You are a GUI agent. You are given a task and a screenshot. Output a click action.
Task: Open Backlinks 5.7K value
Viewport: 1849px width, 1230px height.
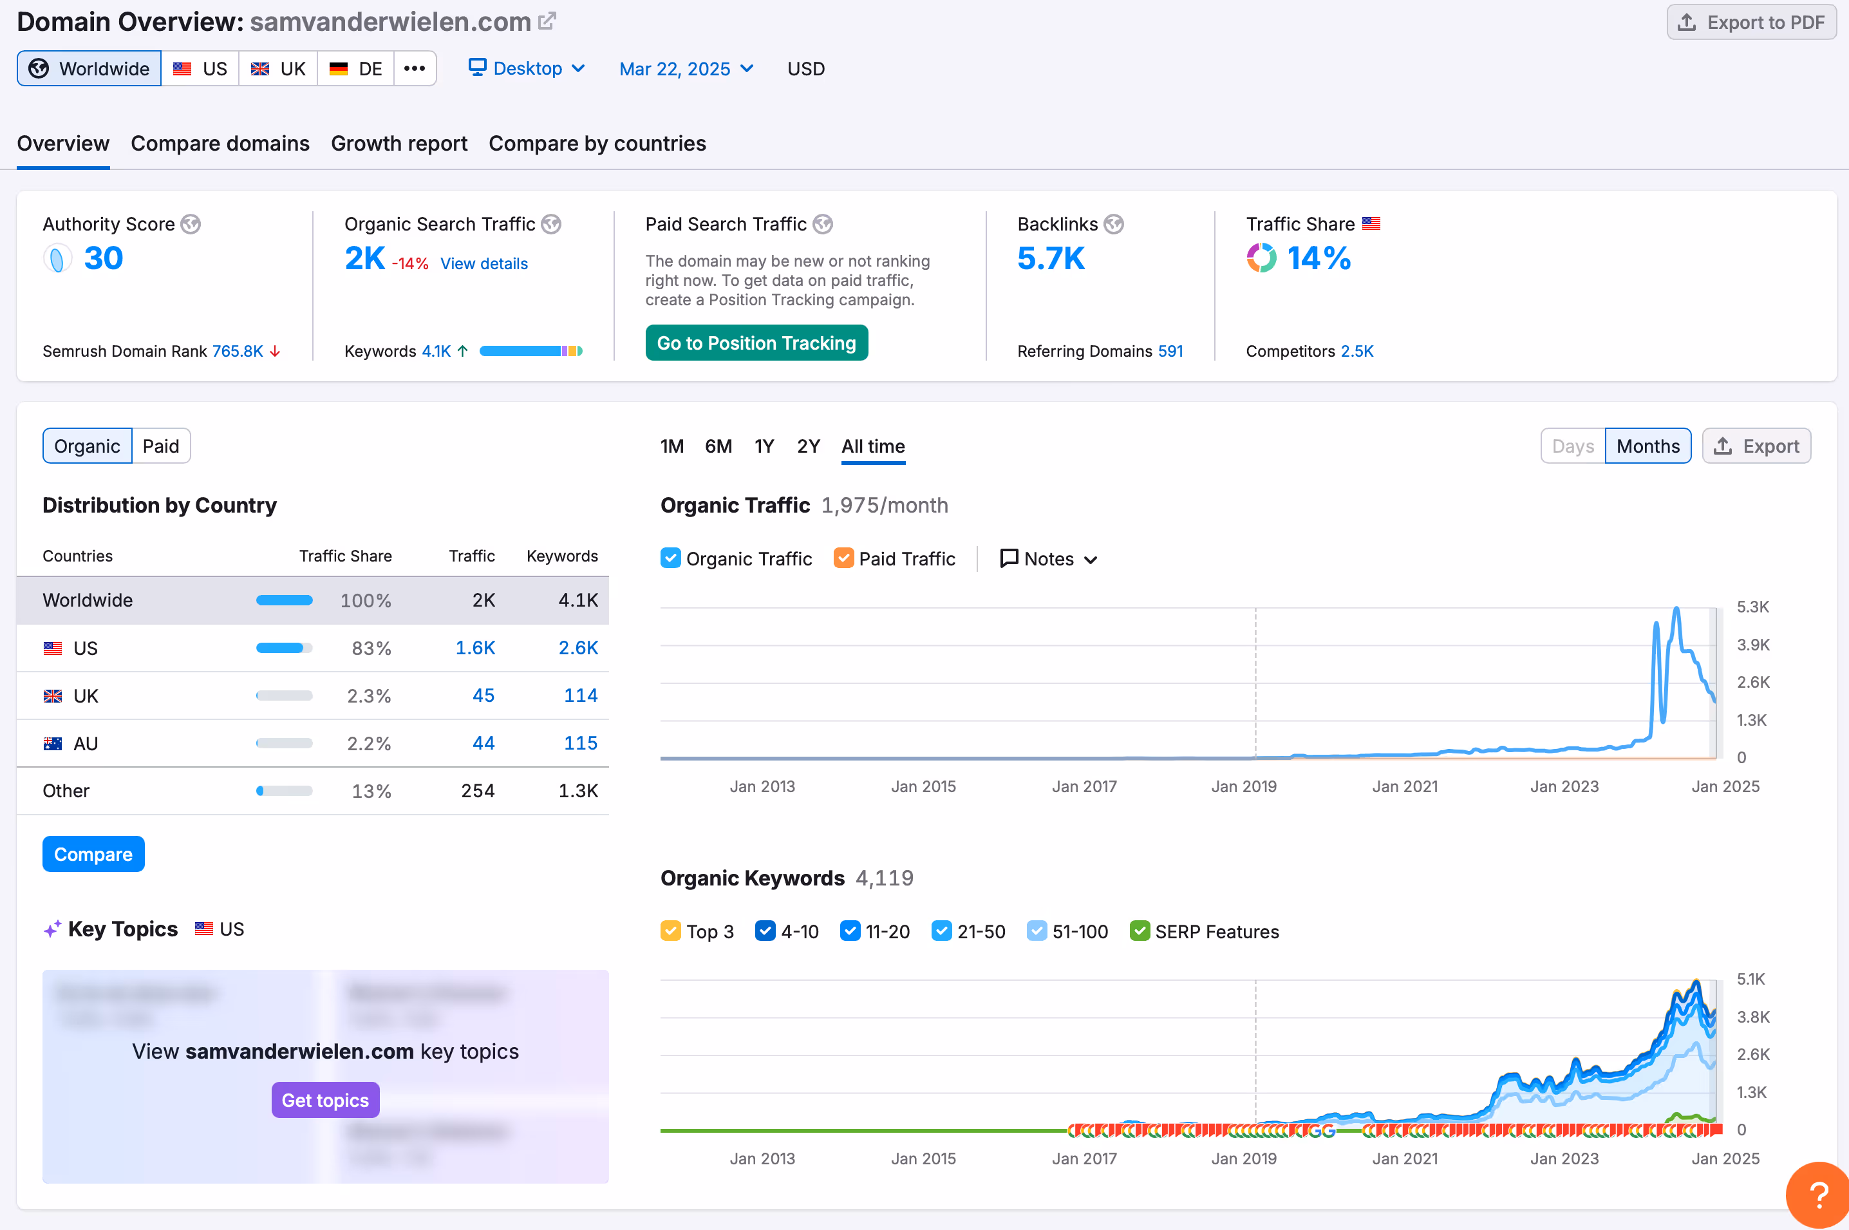1051,258
